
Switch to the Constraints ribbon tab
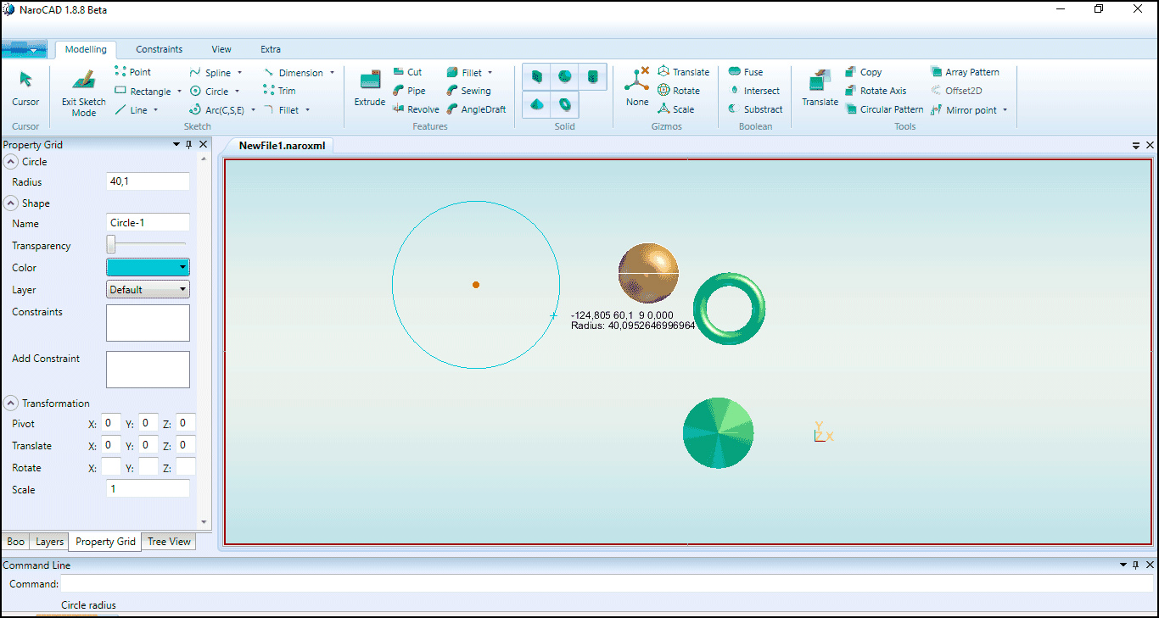pyautogui.click(x=159, y=49)
